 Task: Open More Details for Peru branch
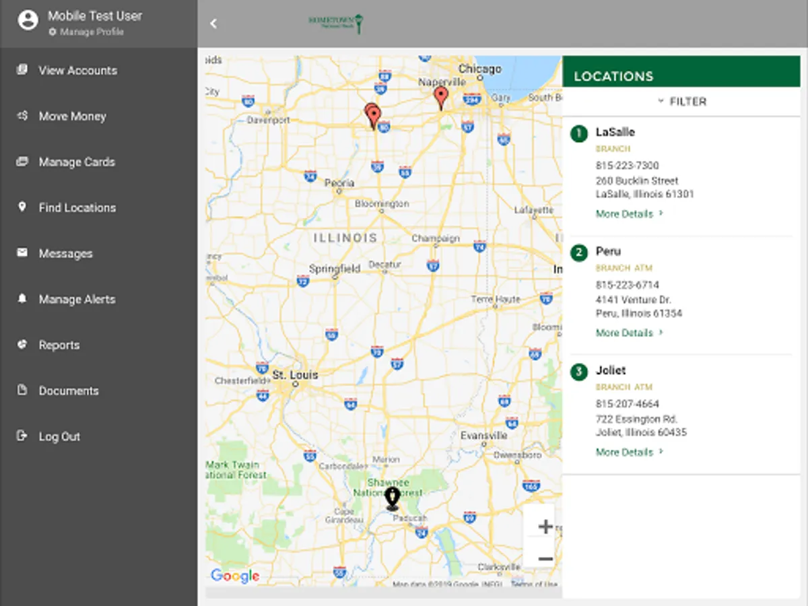[x=630, y=333]
